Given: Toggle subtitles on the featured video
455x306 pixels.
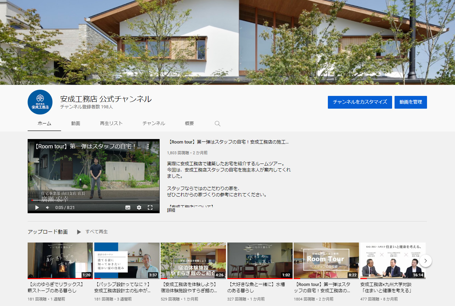Looking at the screenshot, I should click(128, 208).
